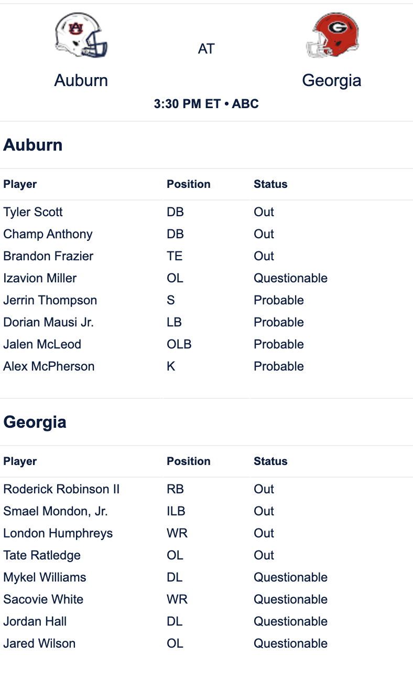
Task: Open the Georgia team name link
Action: (x=332, y=80)
